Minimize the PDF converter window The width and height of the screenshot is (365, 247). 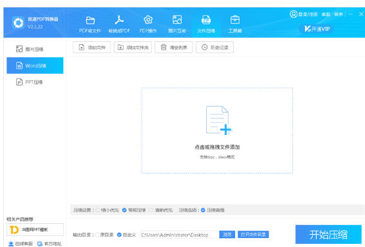351,14
